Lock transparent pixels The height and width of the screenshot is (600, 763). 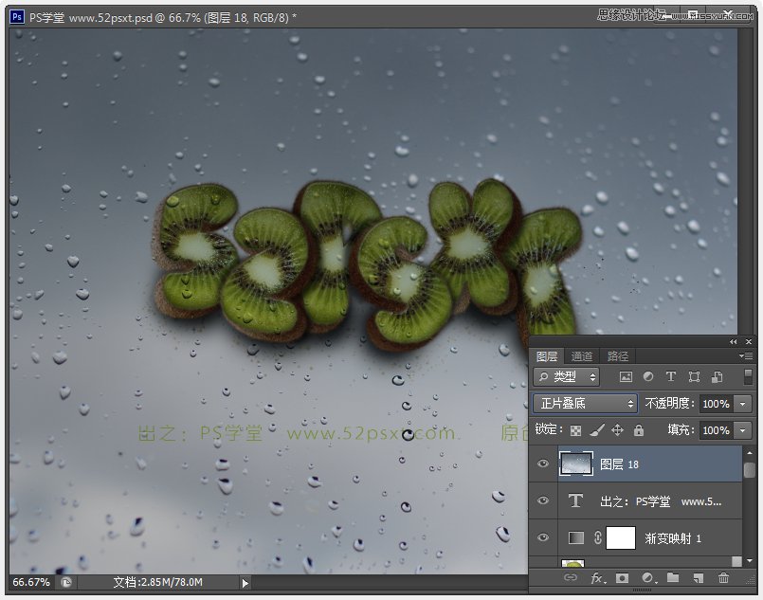[x=575, y=430]
